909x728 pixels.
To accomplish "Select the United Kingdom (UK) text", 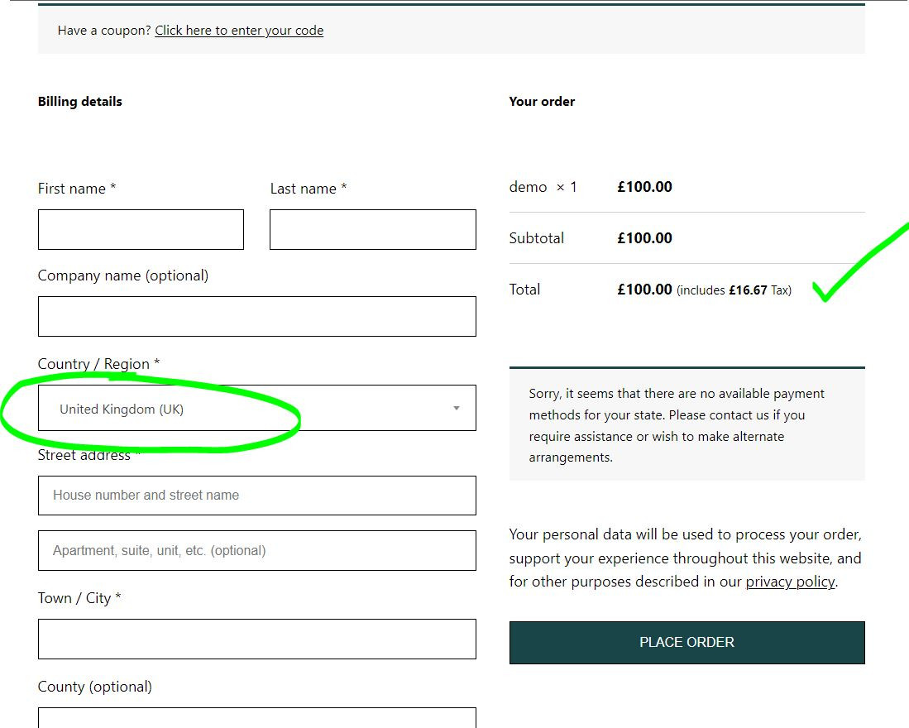I will pyautogui.click(x=122, y=409).
